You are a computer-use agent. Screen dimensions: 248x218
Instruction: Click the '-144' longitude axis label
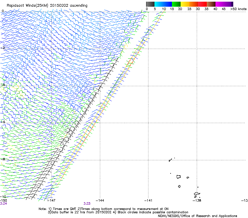[100, 201]
